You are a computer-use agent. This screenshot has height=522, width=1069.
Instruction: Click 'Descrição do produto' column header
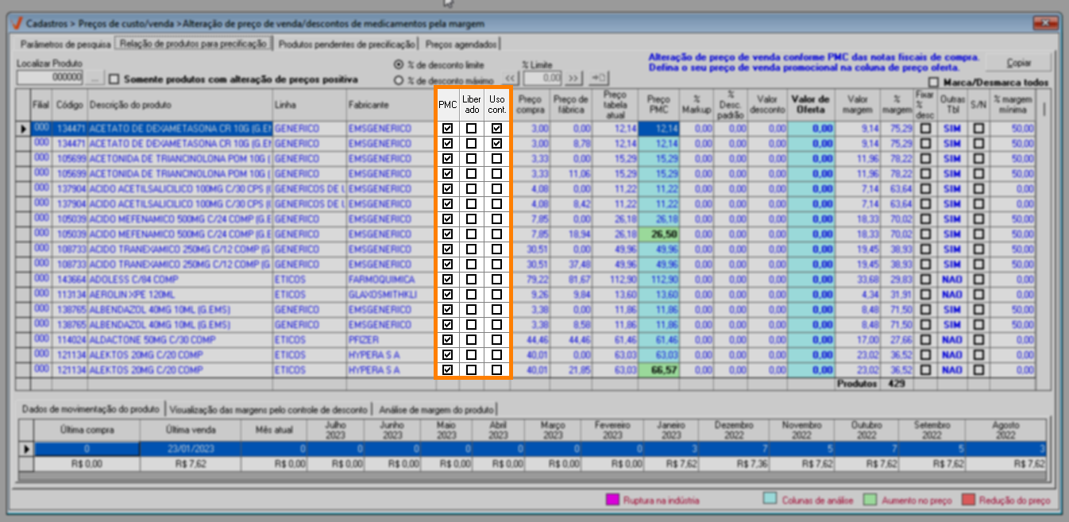[x=179, y=105]
